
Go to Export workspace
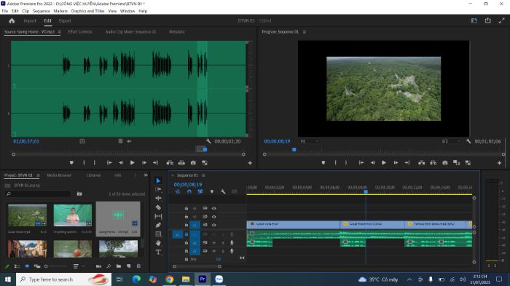(65, 21)
